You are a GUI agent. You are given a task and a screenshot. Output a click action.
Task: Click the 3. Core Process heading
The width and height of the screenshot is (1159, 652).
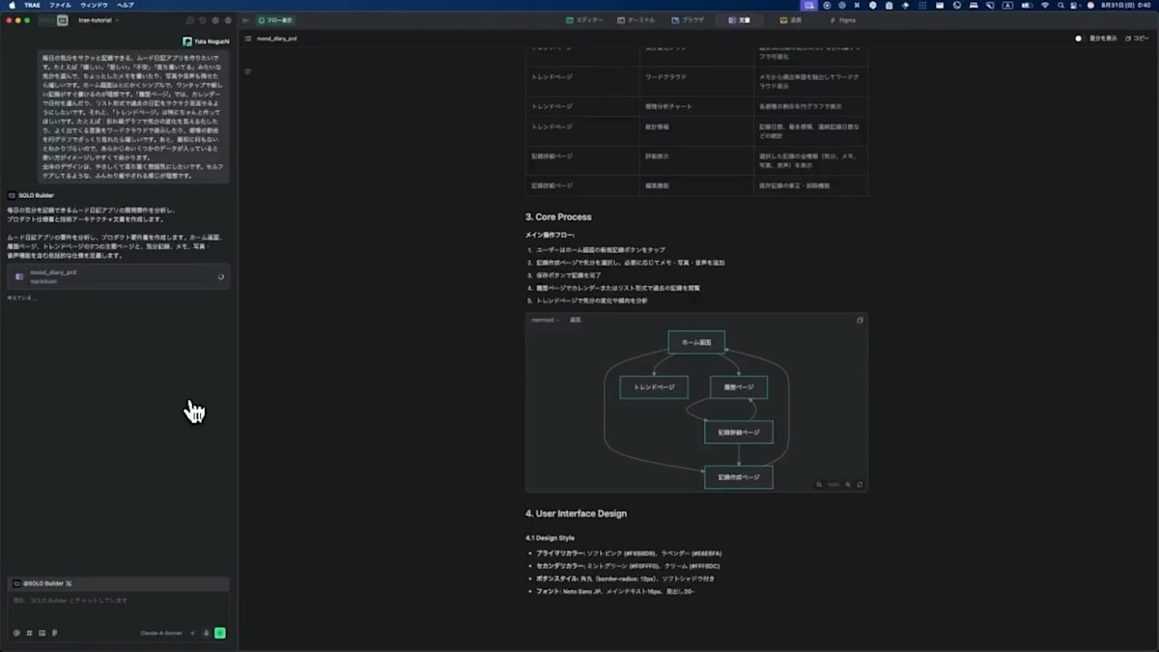coord(558,217)
